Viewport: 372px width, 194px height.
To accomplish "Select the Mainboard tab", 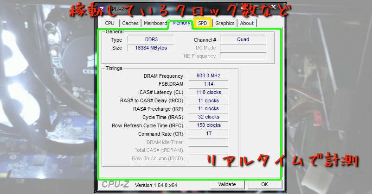I will (155, 23).
